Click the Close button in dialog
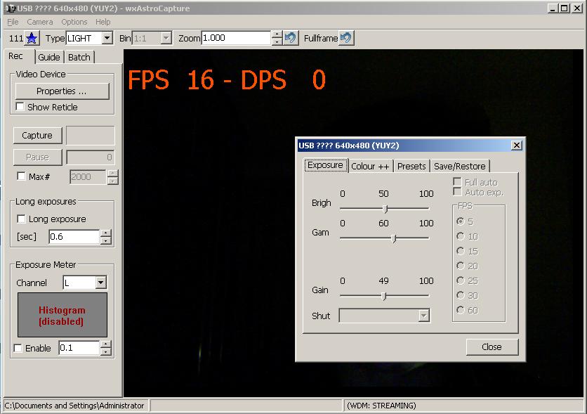The width and height of the screenshot is (587, 414). [492, 347]
